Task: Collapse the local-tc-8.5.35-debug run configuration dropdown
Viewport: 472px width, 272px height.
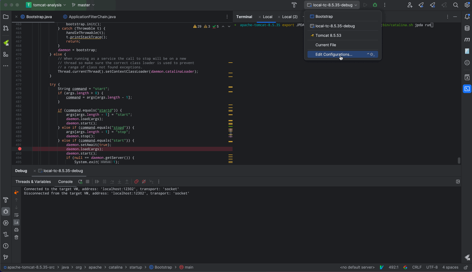Action: pyautogui.click(x=332, y=5)
